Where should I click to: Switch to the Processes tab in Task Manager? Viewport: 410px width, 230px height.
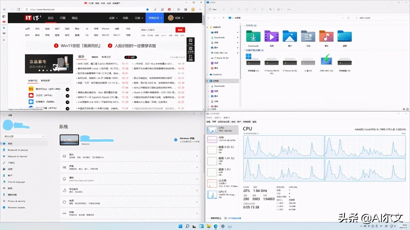pos(208,122)
